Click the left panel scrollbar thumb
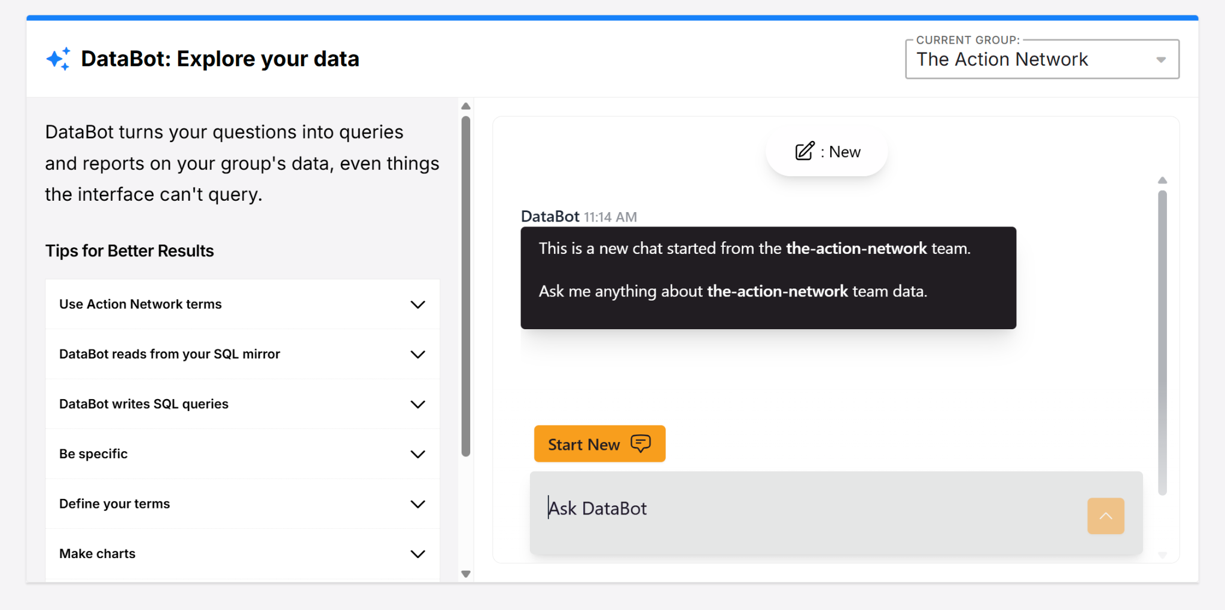This screenshot has height=610, width=1225. [x=466, y=286]
